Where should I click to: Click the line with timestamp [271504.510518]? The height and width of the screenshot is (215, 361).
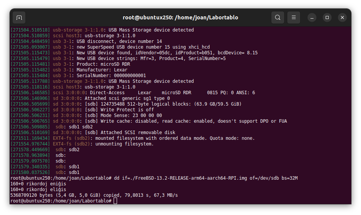click(102, 30)
